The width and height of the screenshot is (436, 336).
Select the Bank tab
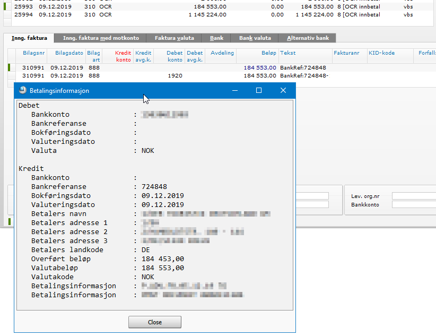(216, 38)
